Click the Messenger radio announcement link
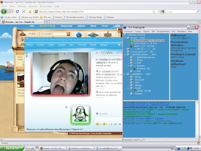This screenshot has height=151, width=201. click(55, 129)
